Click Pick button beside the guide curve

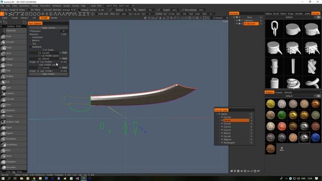[64, 53]
